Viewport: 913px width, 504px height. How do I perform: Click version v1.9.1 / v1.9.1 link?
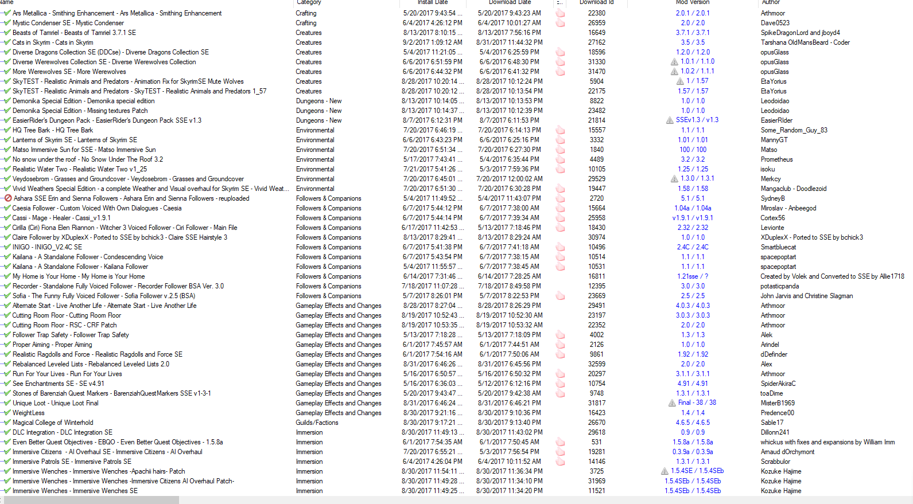[693, 218]
